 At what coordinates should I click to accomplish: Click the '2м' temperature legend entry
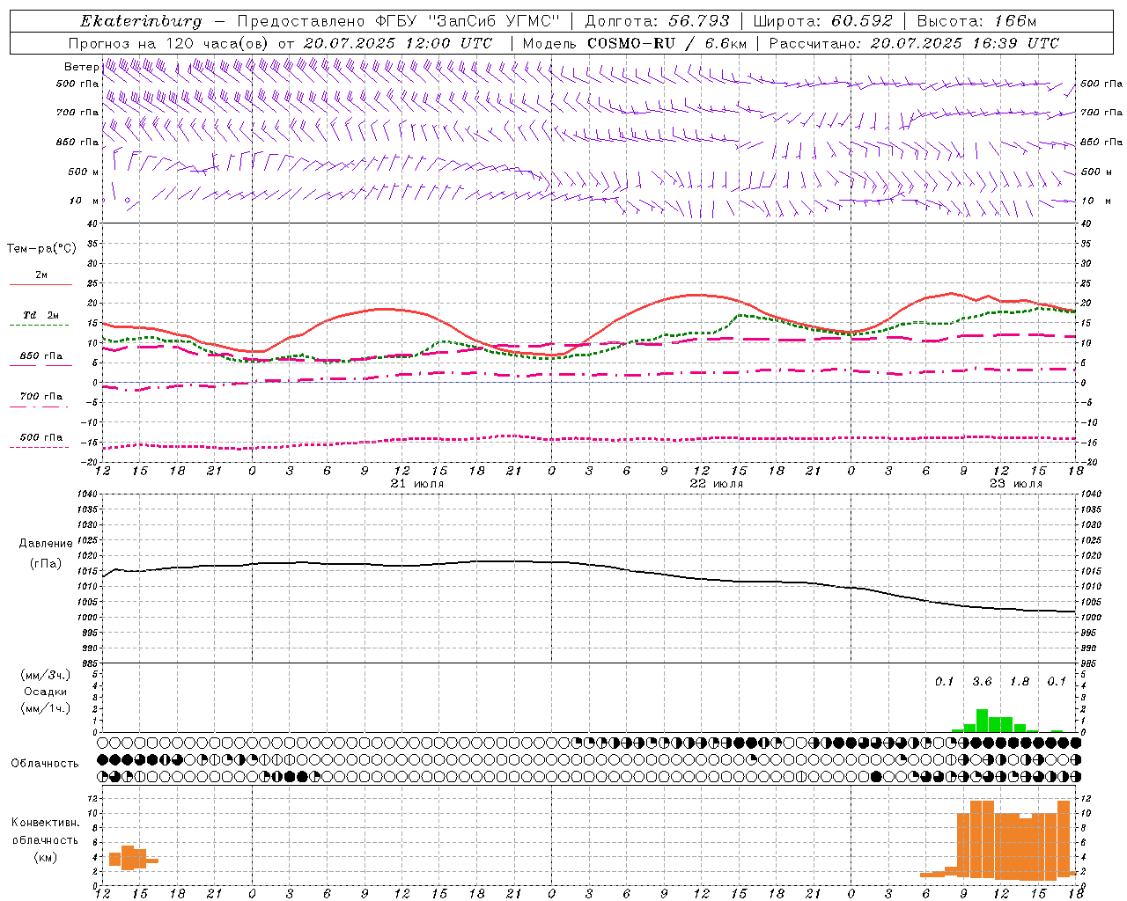pyautogui.click(x=41, y=275)
